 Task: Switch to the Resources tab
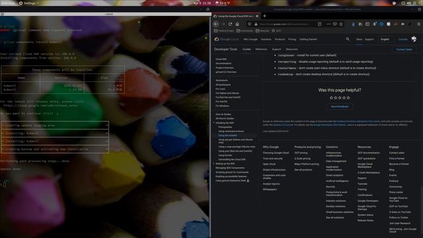click(291, 50)
